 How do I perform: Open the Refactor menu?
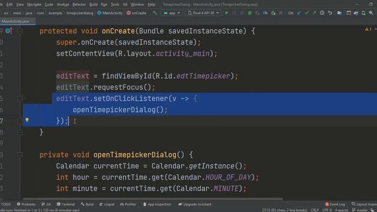79,4
